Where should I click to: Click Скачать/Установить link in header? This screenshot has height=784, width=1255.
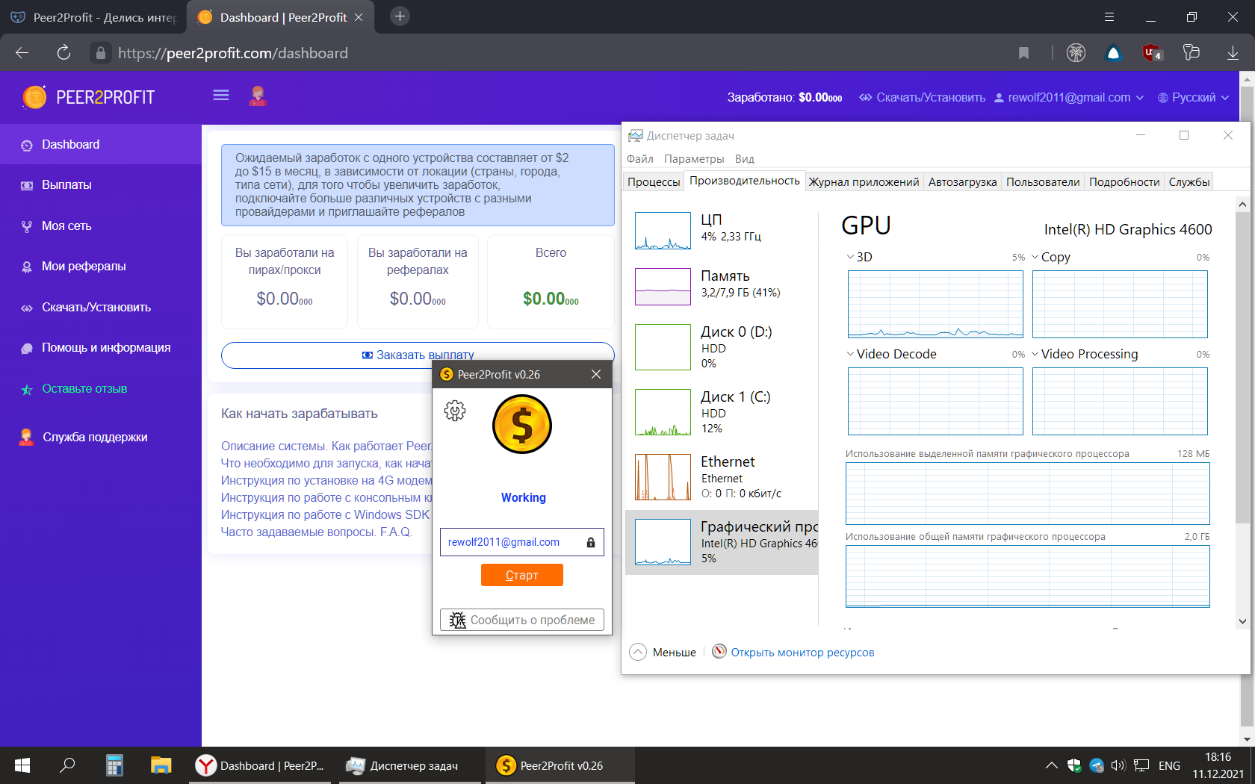923,98
